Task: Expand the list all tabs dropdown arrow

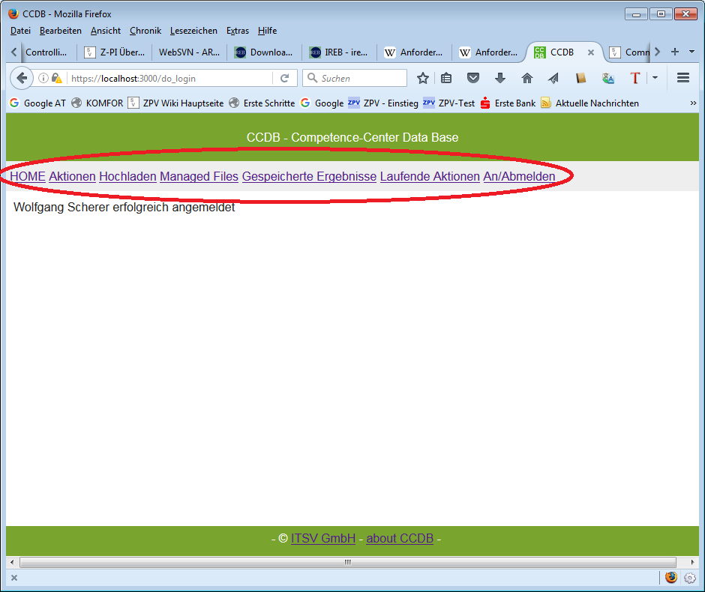Action: [x=691, y=52]
